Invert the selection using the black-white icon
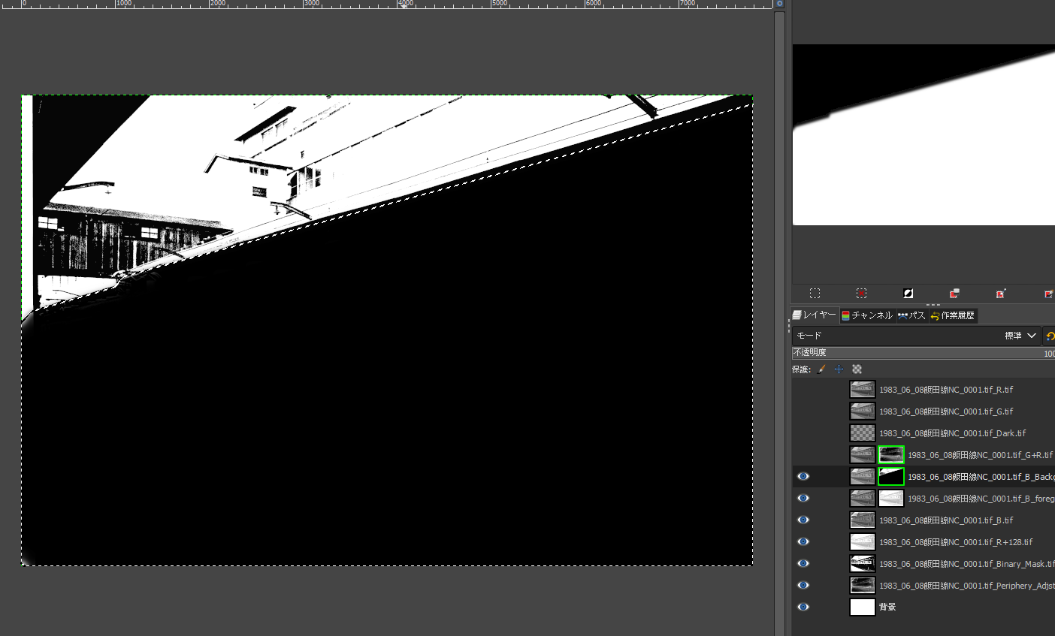This screenshot has width=1055, height=636. pyautogui.click(x=908, y=294)
